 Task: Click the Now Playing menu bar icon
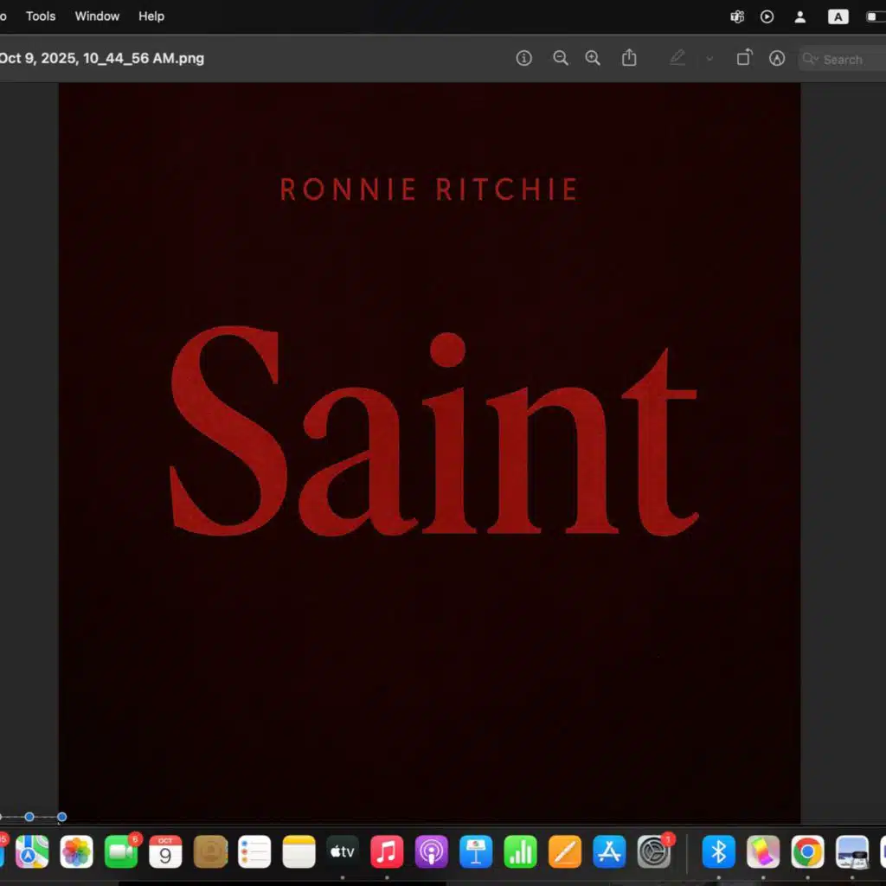tap(767, 16)
